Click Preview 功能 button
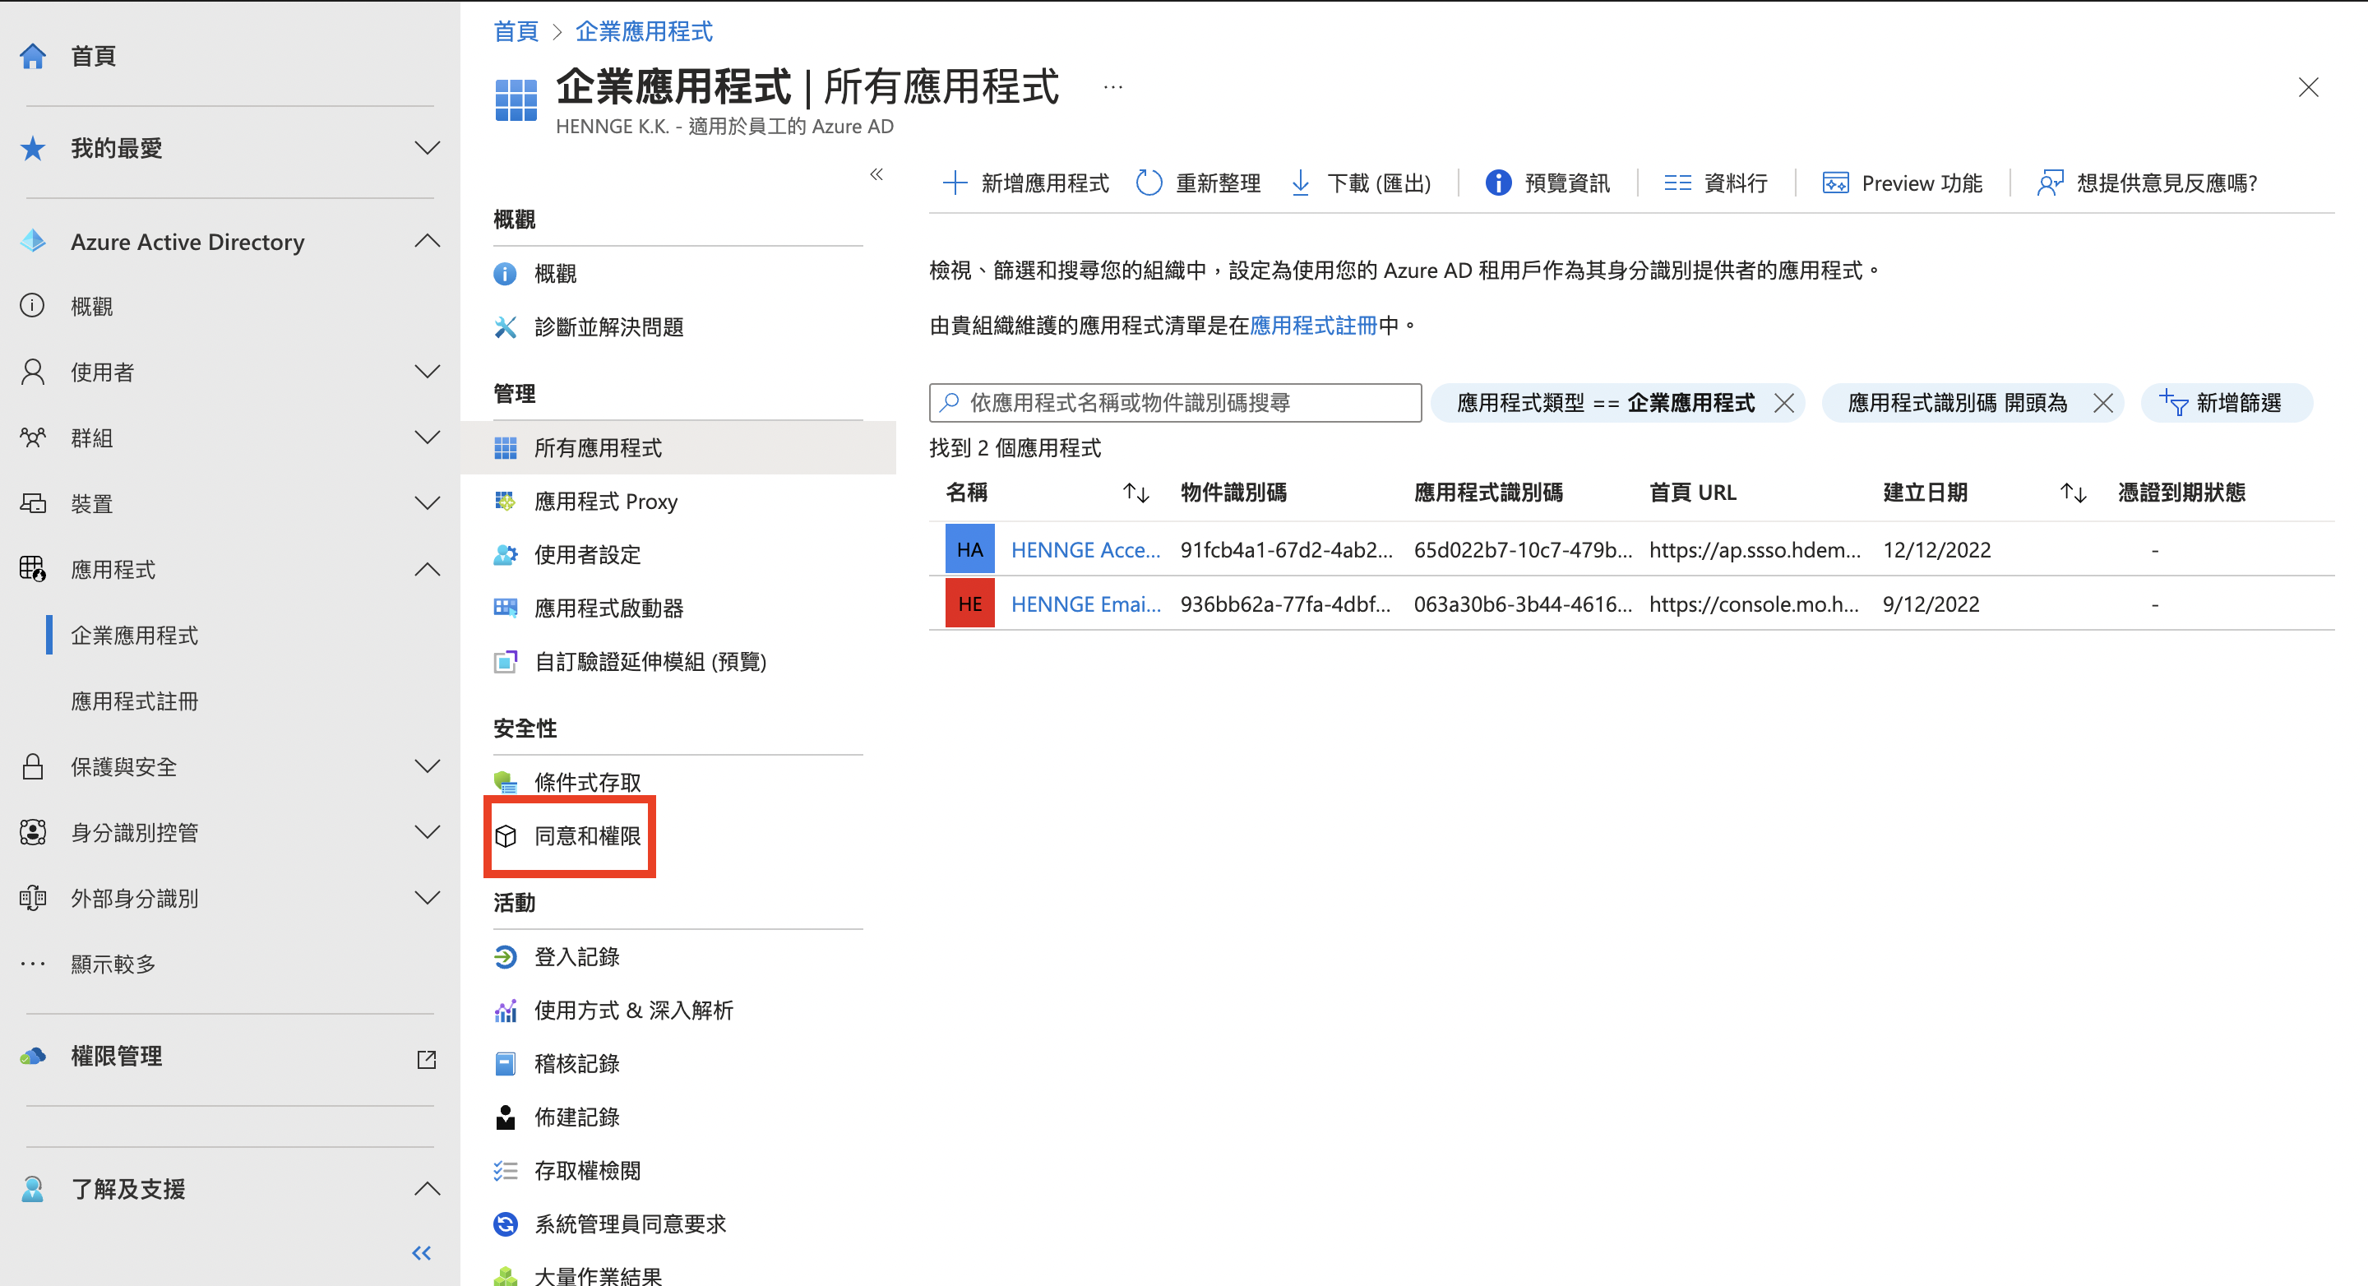 [1902, 183]
